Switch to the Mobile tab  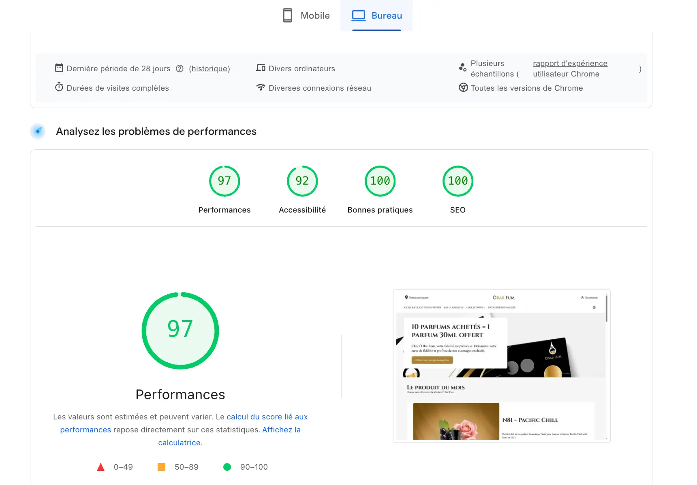tap(306, 16)
